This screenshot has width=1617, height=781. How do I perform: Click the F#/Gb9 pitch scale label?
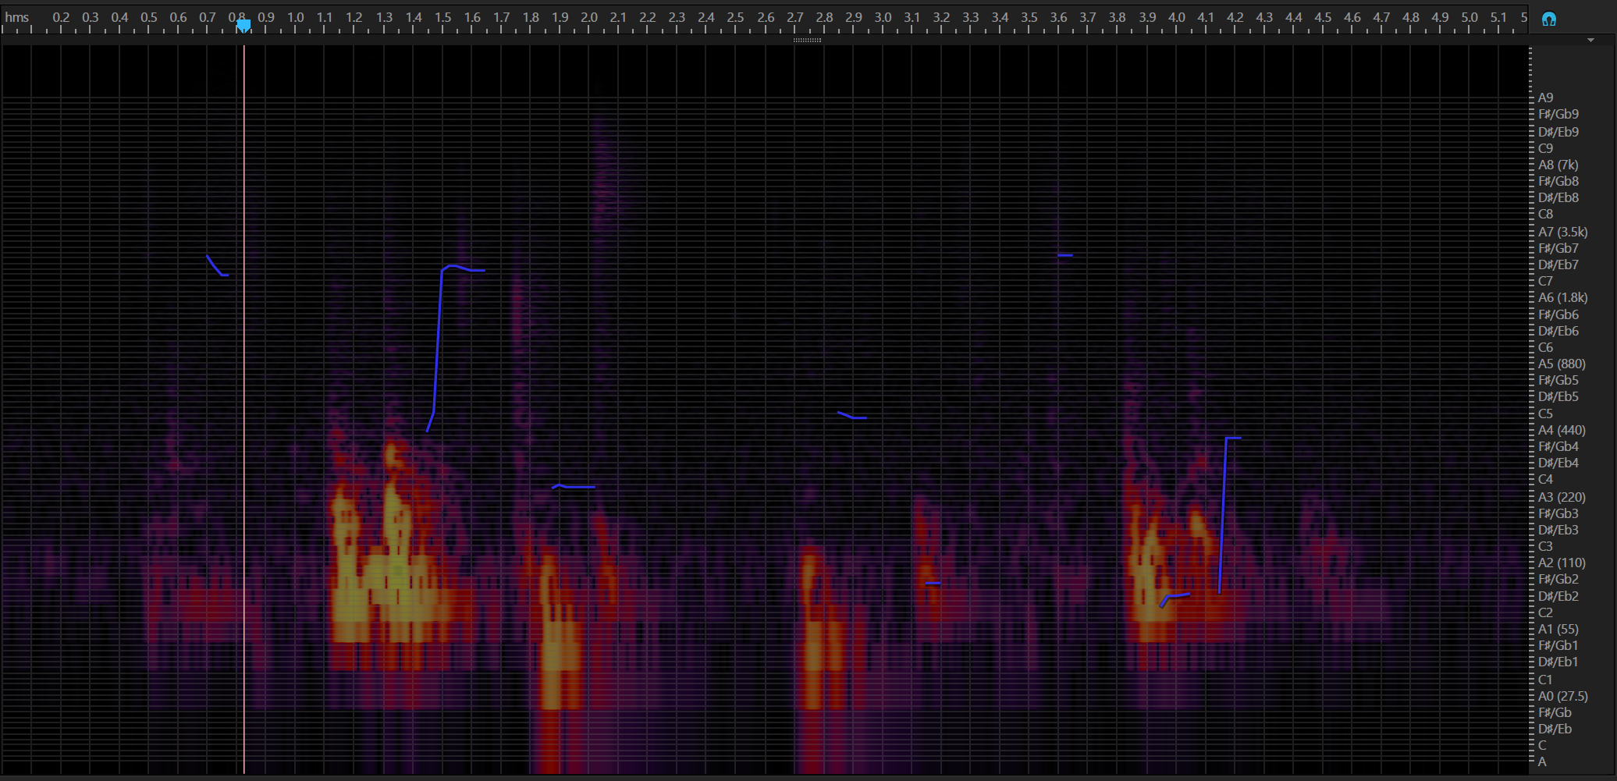pos(1558,114)
